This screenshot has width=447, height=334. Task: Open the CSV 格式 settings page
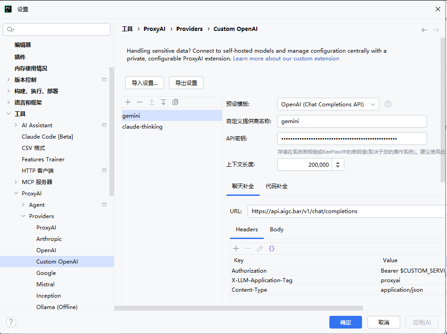tap(33, 148)
